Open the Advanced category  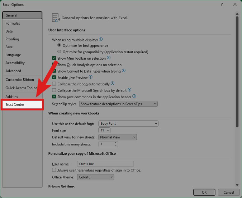[22, 71]
